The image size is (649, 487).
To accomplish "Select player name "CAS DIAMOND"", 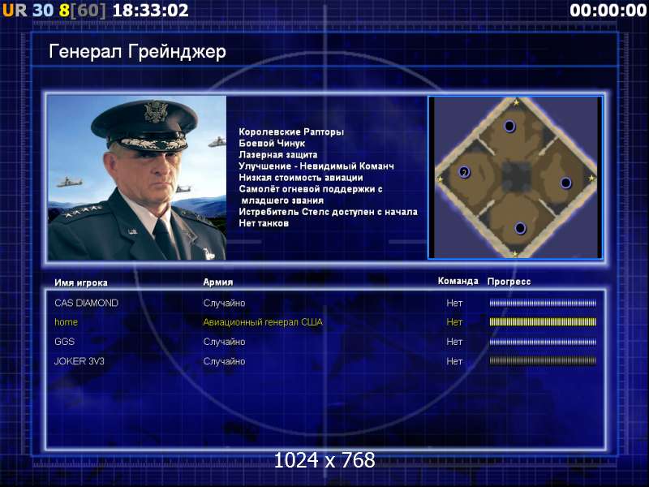I will tap(87, 303).
